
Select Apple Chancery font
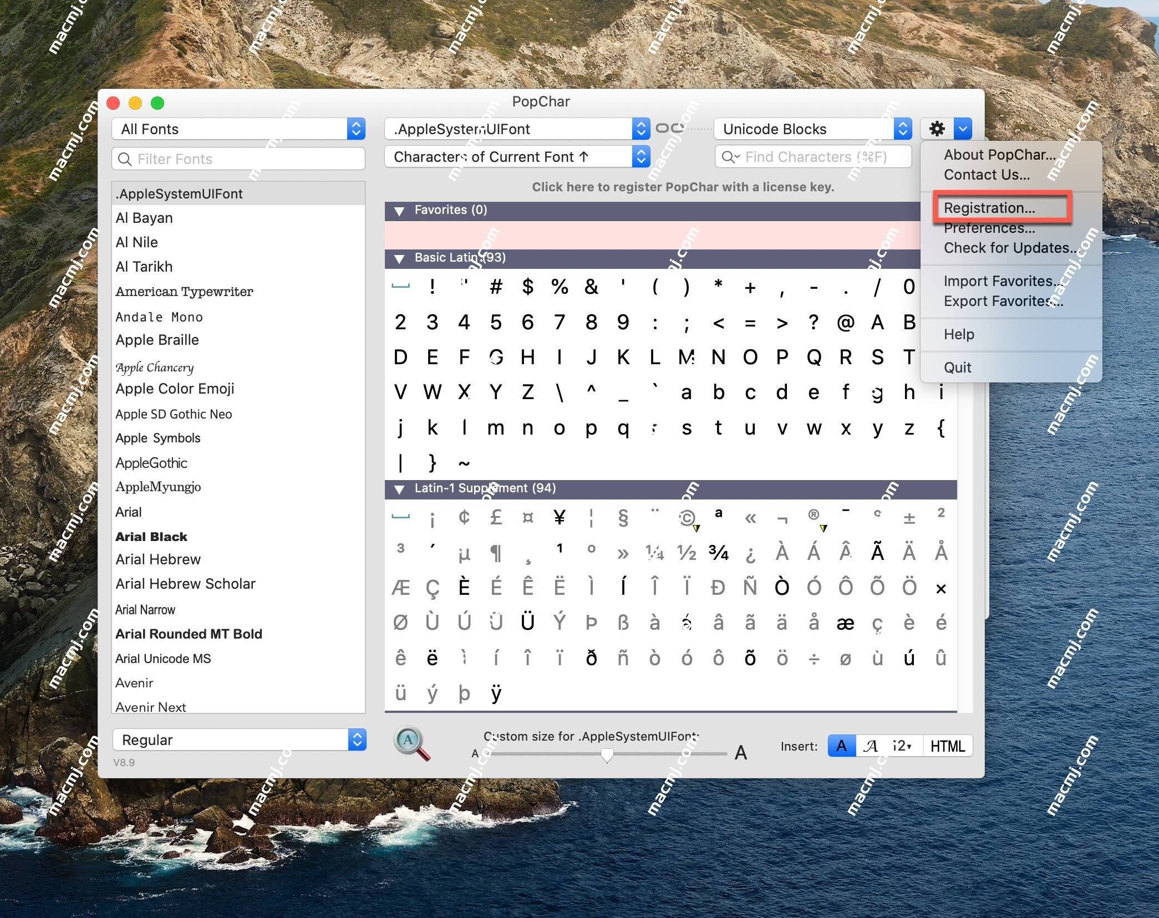(238, 367)
